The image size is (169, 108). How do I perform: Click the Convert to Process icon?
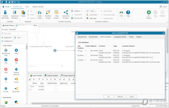point(66,12)
